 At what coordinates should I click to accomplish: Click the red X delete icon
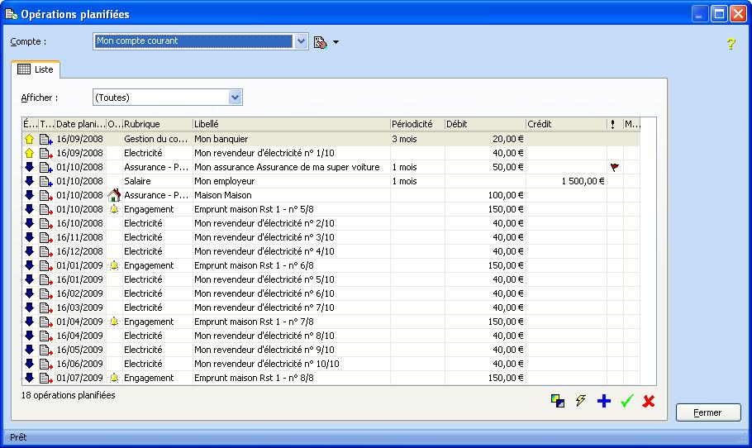point(649,401)
